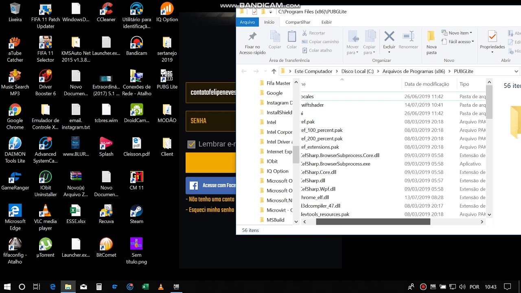Open Excel from the taskbar
This screenshot has height=293, width=521.
point(145,287)
